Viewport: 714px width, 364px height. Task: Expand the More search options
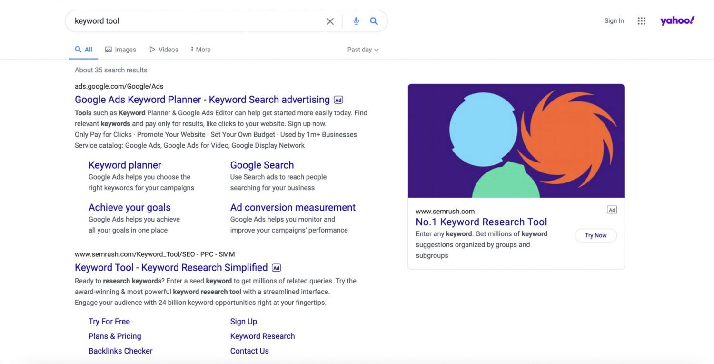200,50
